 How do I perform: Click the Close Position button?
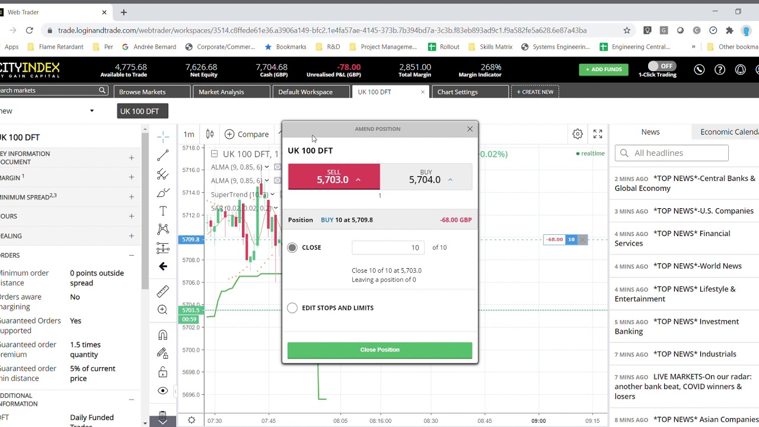pos(379,350)
